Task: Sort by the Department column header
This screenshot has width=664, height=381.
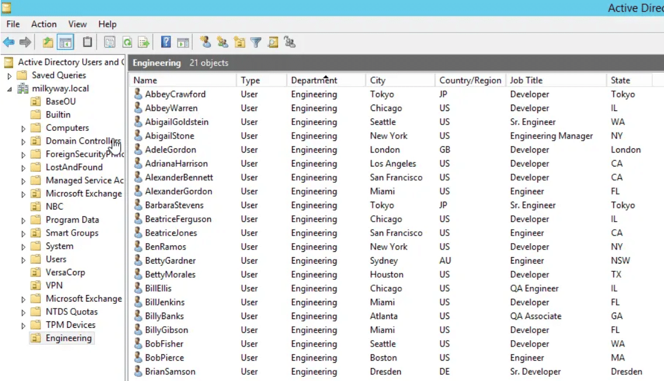Action: [x=326, y=80]
